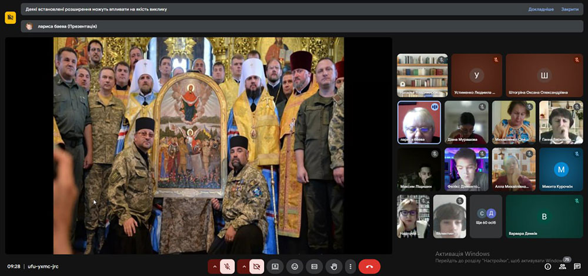This screenshot has width=588, height=276.
Task: Dismiss the notification with 'Закрити'
Action: 569,9
